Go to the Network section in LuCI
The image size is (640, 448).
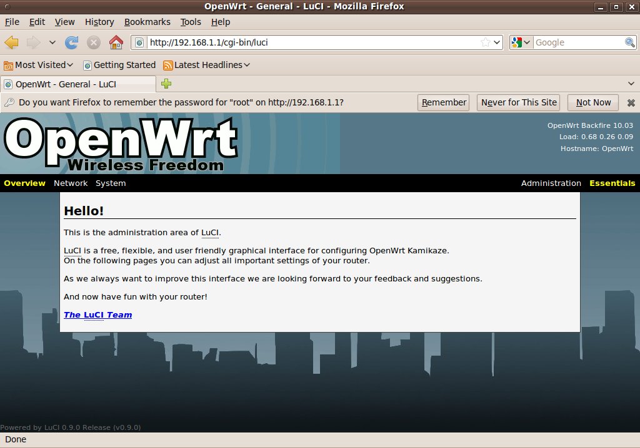click(71, 183)
